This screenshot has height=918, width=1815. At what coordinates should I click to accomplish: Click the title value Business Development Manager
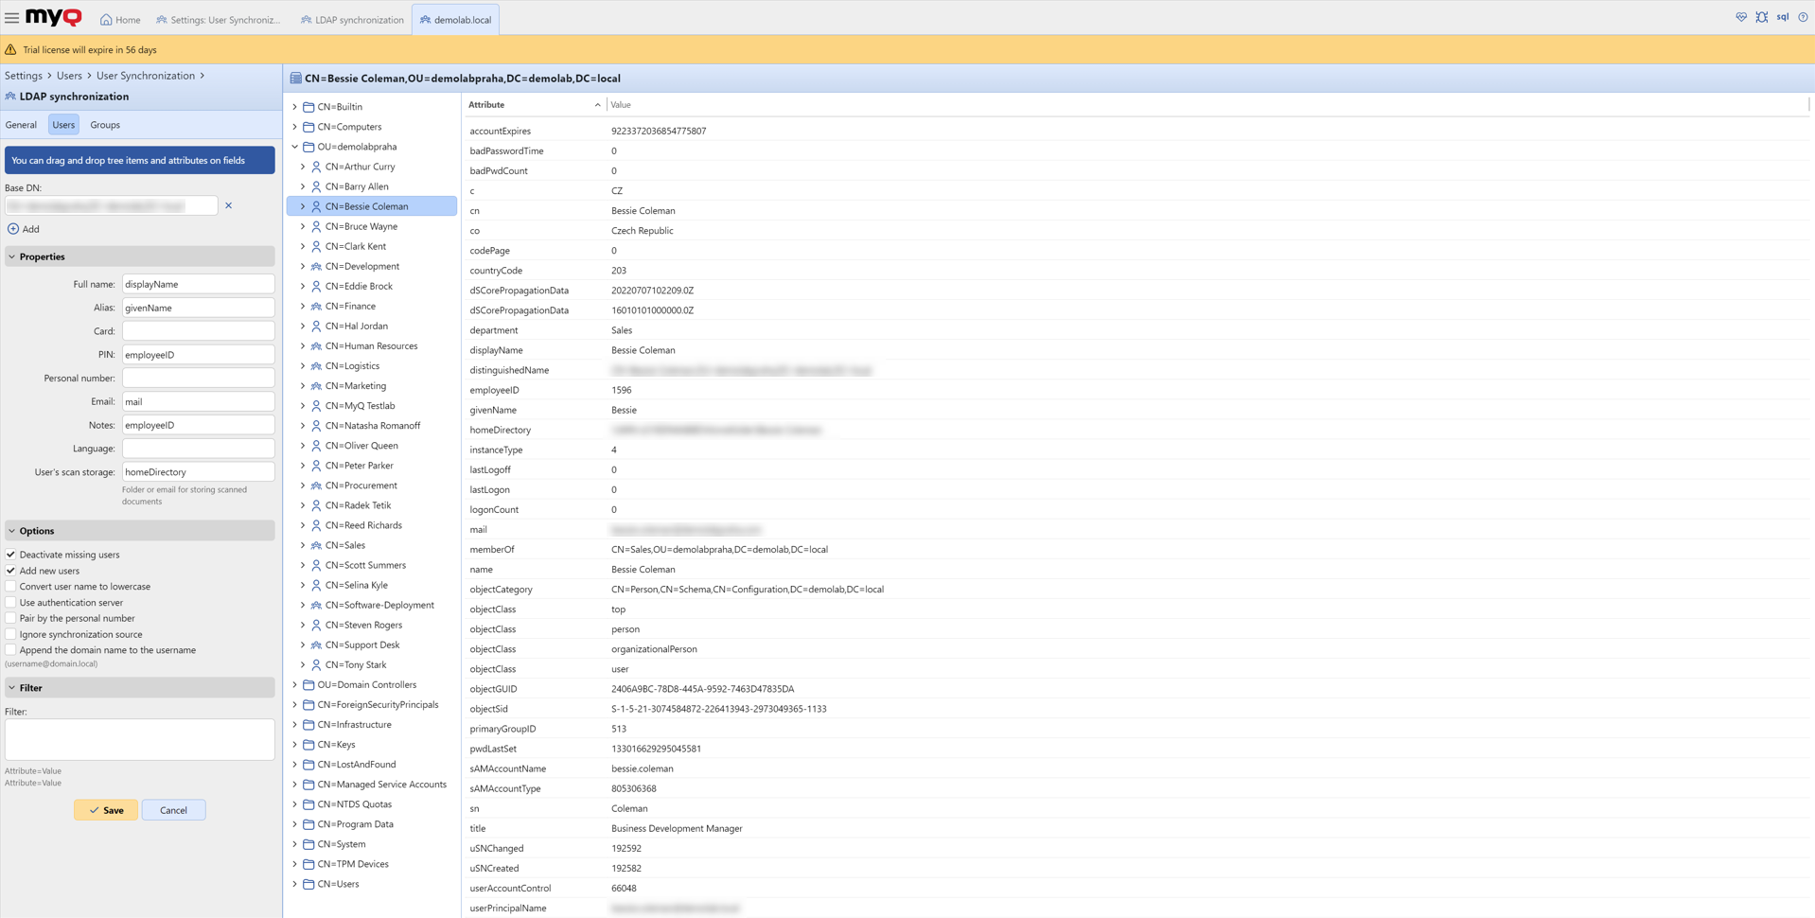677,829
